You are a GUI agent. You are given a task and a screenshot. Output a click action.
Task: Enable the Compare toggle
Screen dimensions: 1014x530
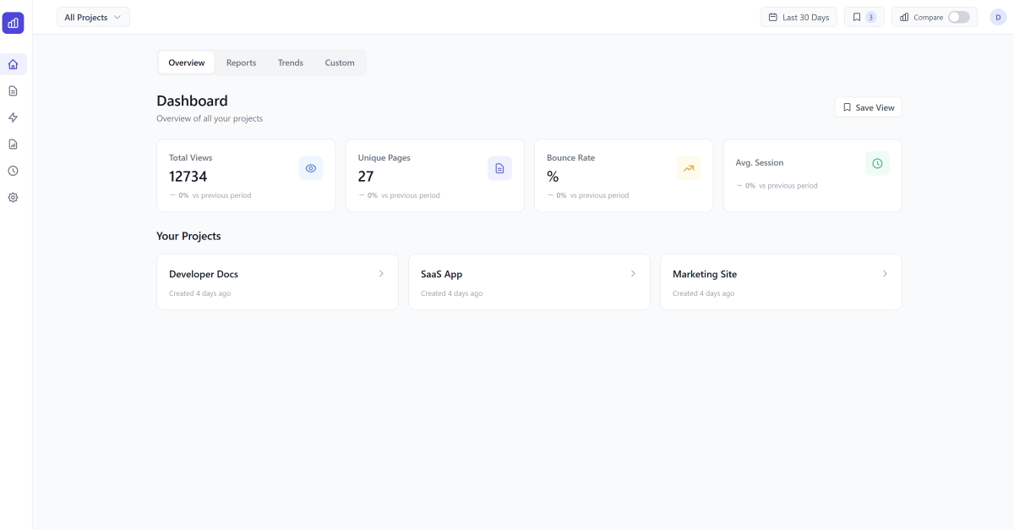point(958,16)
